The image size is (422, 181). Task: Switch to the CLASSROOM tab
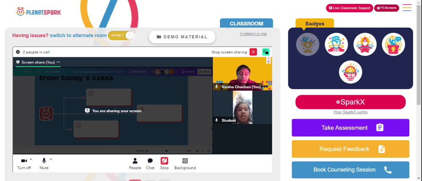point(246,24)
